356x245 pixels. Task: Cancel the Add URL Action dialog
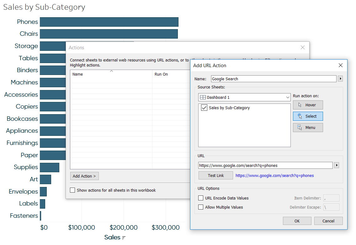click(x=328, y=221)
